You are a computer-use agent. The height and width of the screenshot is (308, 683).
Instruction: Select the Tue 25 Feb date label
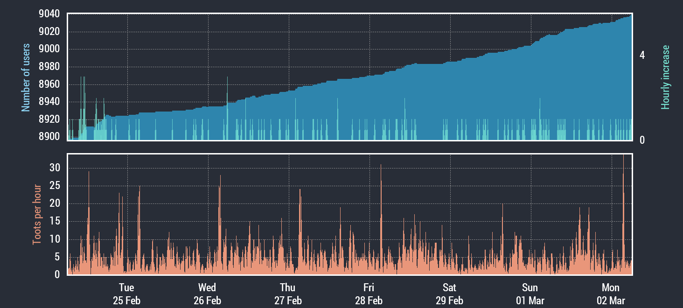126,294
